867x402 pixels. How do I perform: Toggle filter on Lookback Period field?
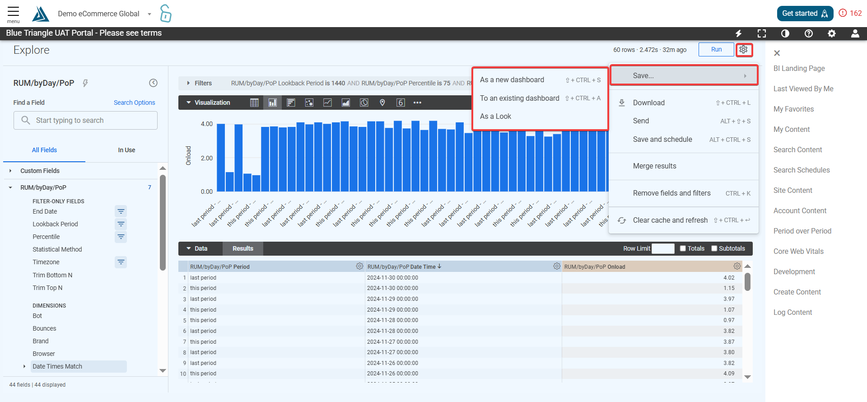coord(121,224)
